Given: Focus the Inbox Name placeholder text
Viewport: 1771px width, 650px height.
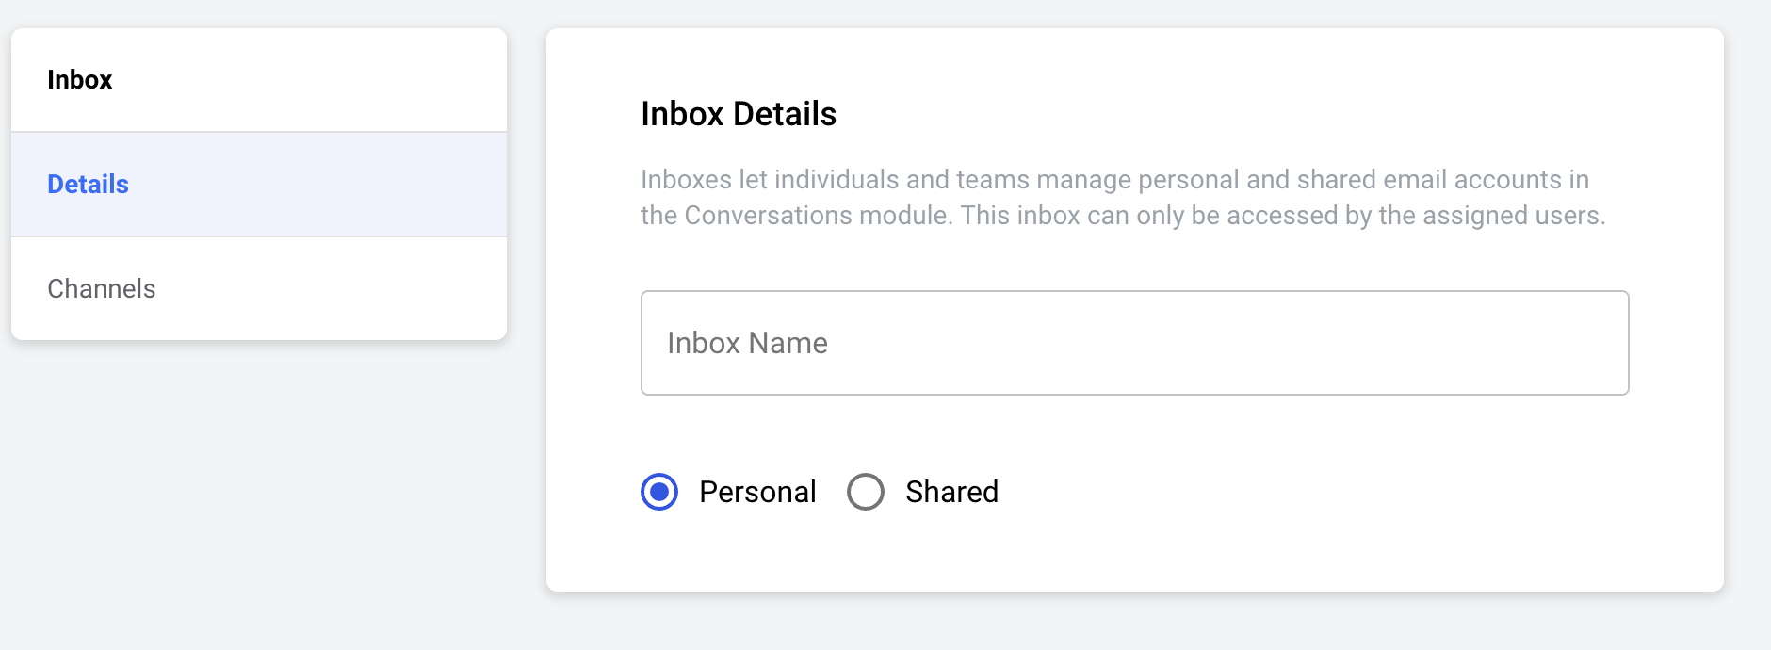Looking at the screenshot, I should (x=747, y=343).
